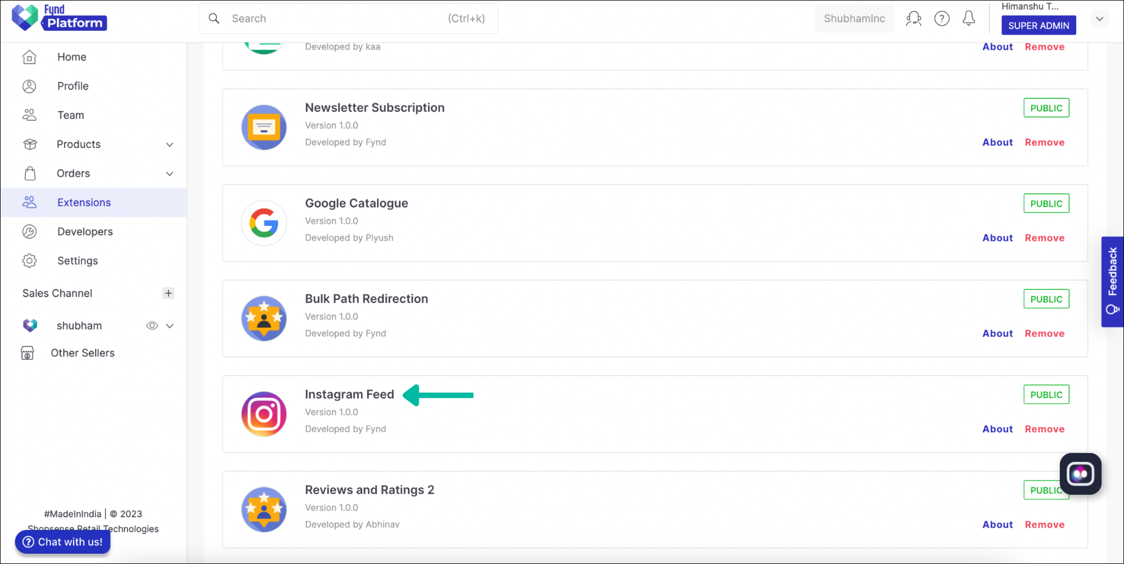
Task: Open the Instagram chat widget bubble
Action: tap(1080, 473)
